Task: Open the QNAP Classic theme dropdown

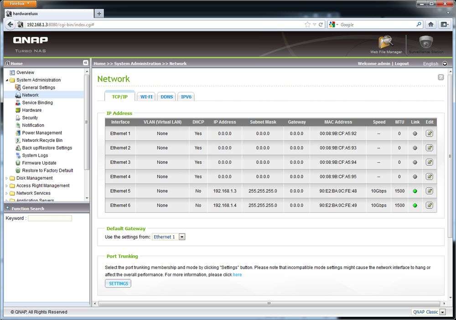Action: 429,312
